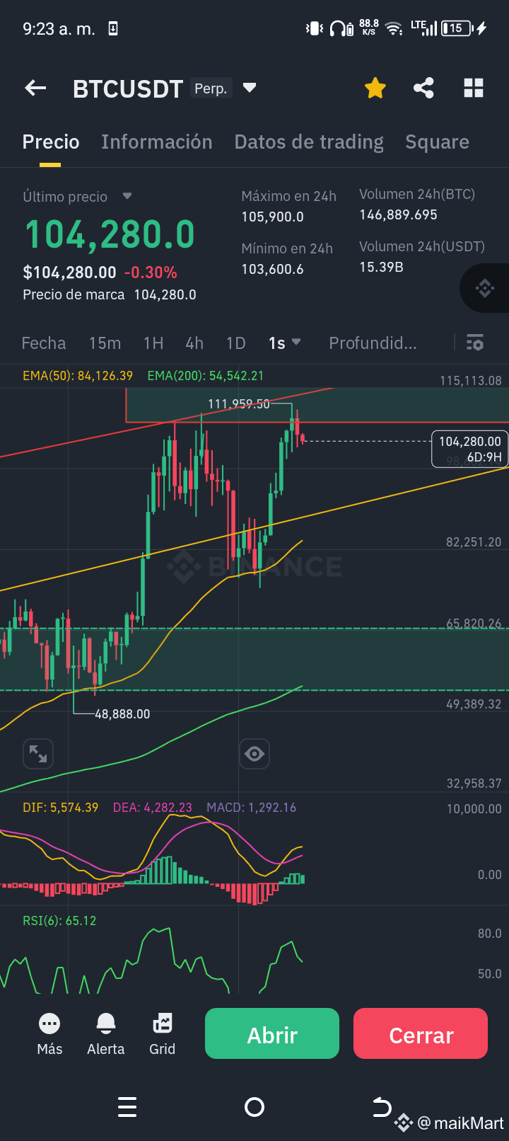
Task: Tap the Volumen 24h(USDT) 15.39B value
Action: pyautogui.click(x=382, y=267)
